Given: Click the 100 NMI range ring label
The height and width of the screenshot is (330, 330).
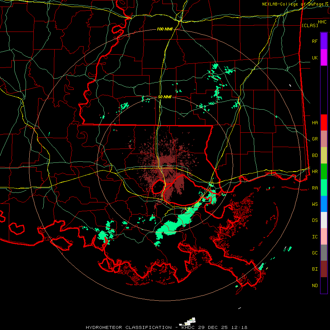Looking at the screenshot, I should [165, 29].
